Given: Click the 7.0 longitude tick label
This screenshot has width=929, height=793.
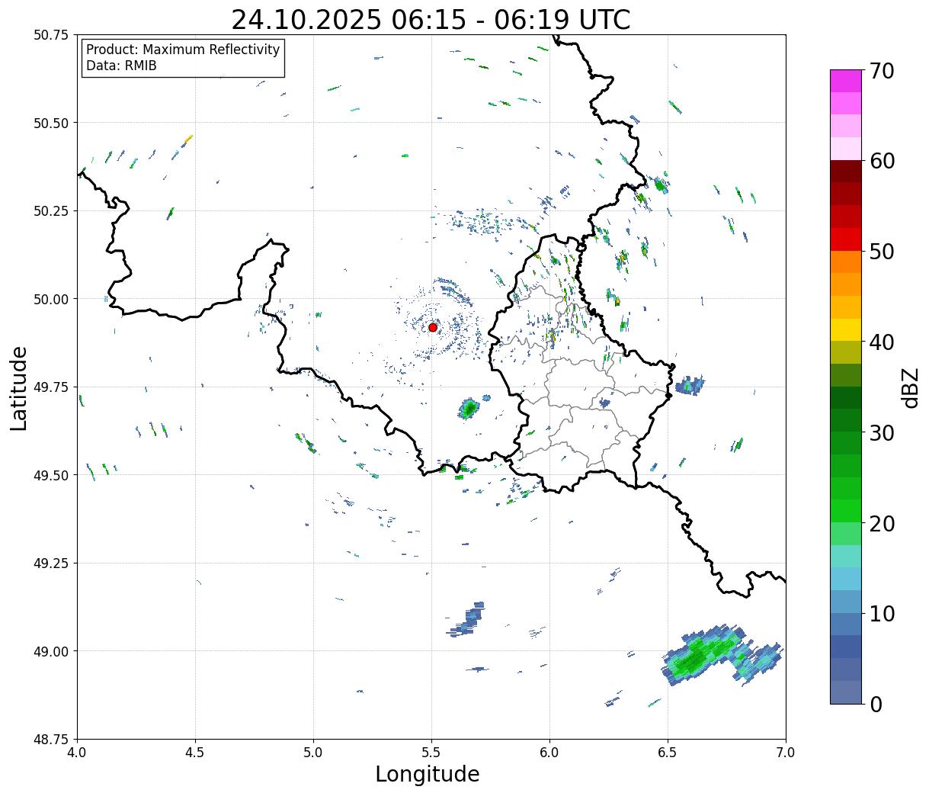Looking at the screenshot, I should pos(786,753).
